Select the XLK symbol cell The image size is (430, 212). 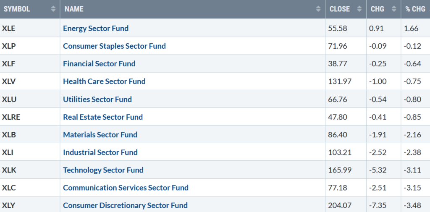click(x=30, y=170)
